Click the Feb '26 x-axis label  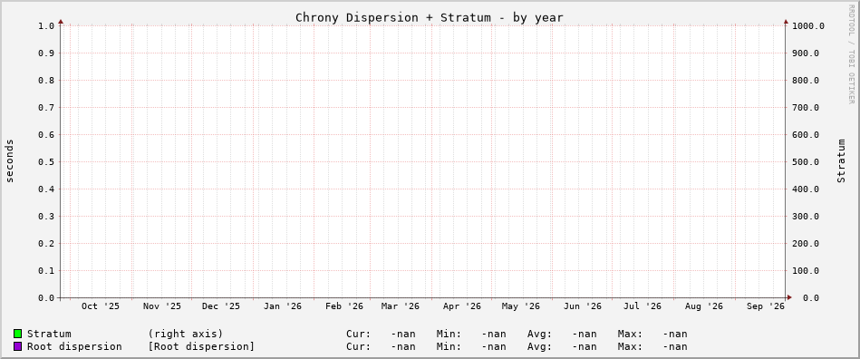[x=343, y=306]
